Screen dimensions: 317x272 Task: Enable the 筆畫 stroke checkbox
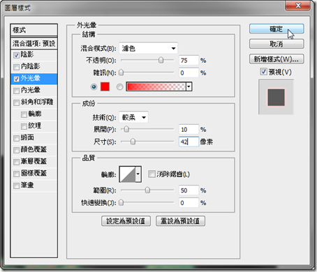tap(16, 186)
